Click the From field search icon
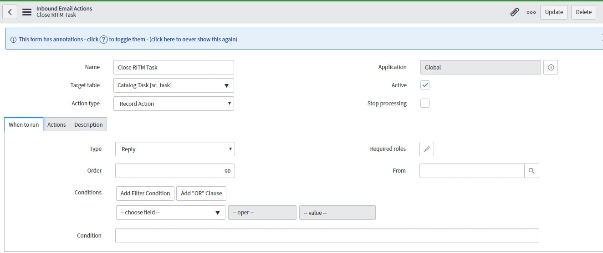 click(x=531, y=171)
